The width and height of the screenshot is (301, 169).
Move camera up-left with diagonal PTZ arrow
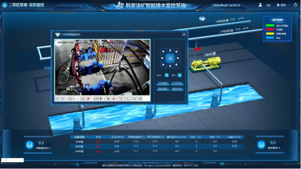(x=163, y=52)
